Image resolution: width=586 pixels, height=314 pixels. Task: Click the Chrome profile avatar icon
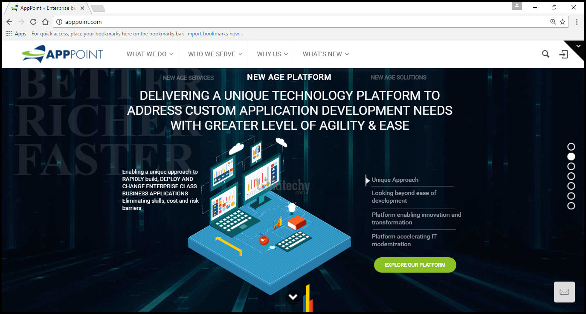[x=517, y=6]
